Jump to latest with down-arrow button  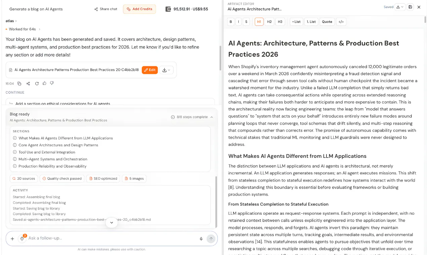[x=112, y=223]
